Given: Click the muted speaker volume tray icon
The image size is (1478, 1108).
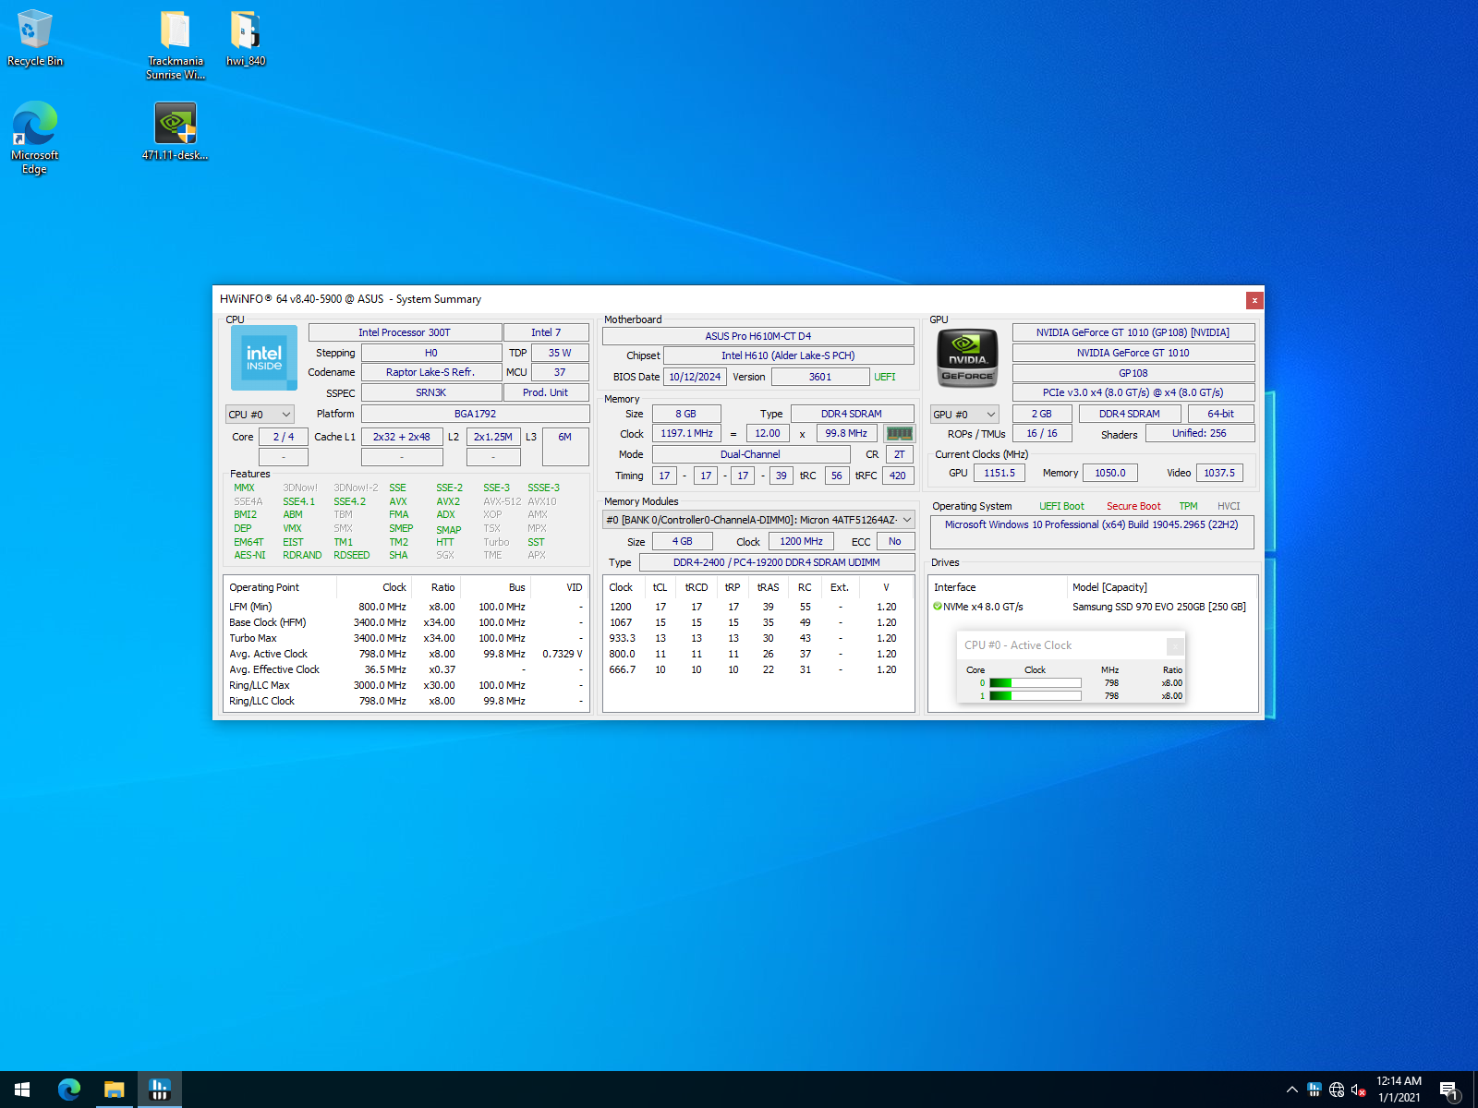Looking at the screenshot, I should coord(1358,1090).
